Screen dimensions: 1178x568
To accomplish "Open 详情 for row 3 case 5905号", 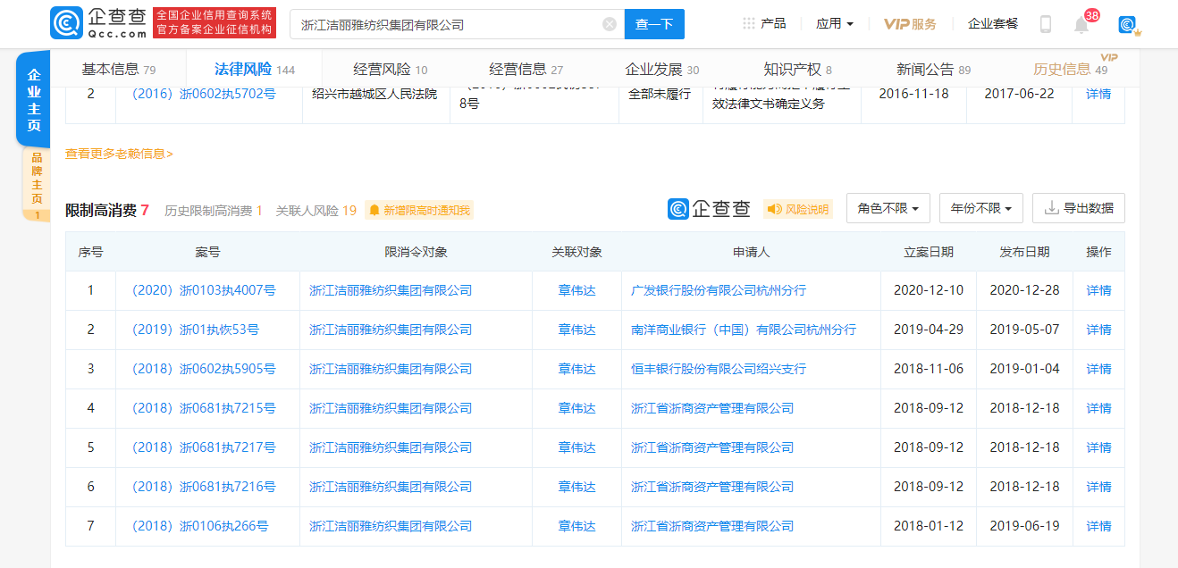I will (x=1098, y=369).
